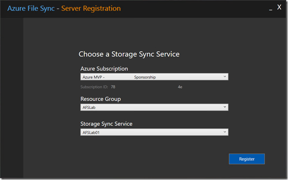Open the Storage Sync Service dropdown showing AFSLab01
This screenshot has width=288, height=180.
pos(154,132)
